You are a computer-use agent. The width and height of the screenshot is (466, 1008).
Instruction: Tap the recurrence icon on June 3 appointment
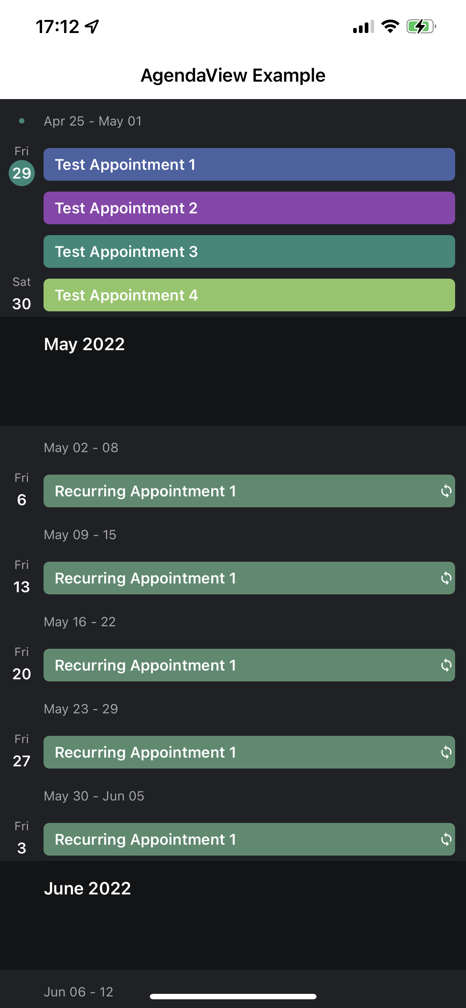click(x=446, y=839)
